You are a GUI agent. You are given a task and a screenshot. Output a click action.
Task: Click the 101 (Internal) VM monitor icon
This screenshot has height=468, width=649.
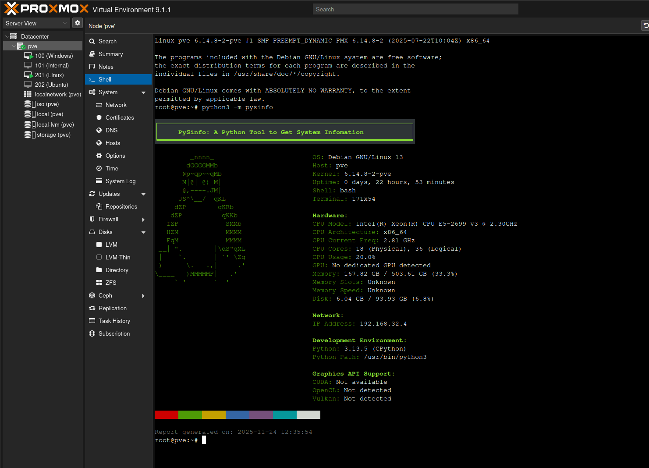[28, 65]
